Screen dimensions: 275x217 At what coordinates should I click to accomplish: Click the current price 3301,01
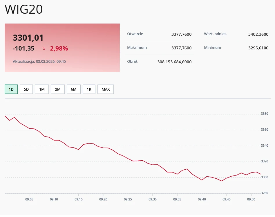(28, 38)
